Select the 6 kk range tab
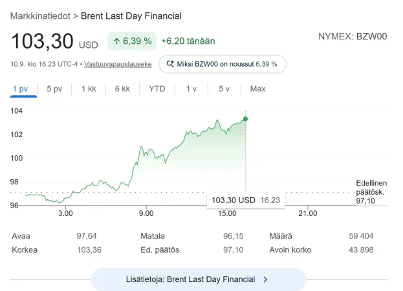The height and width of the screenshot is (291, 403). (x=122, y=89)
